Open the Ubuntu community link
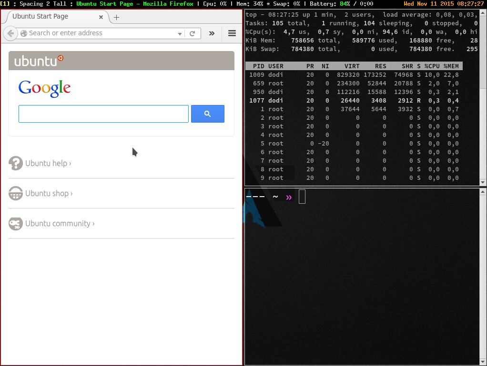Viewport: 487px width, 366px height. (x=60, y=224)
